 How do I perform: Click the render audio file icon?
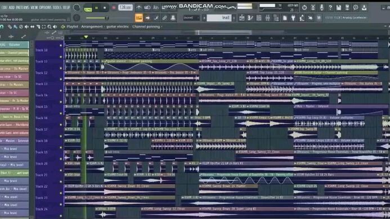pyautogui.click(x=347, y=8)
